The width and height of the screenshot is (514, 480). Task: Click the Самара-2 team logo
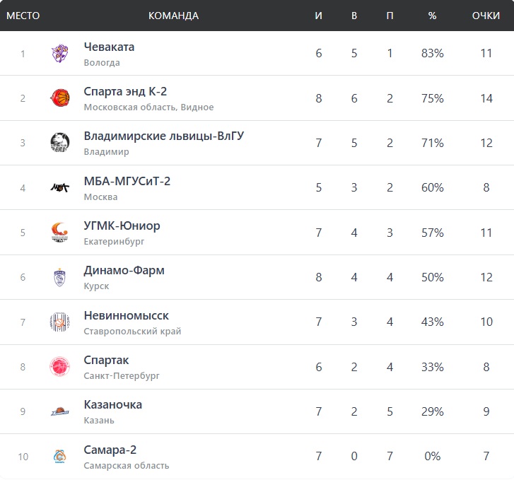[59, 456]
